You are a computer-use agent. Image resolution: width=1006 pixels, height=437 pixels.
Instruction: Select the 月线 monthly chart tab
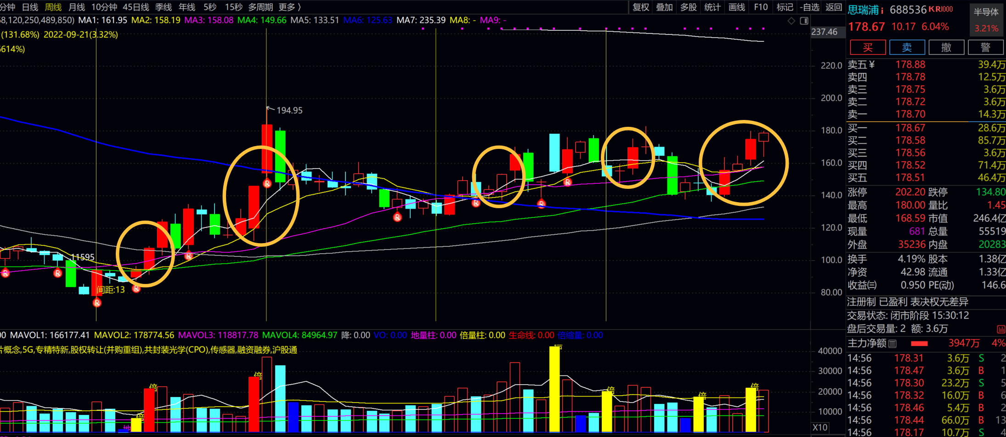[x=76, y=7]
